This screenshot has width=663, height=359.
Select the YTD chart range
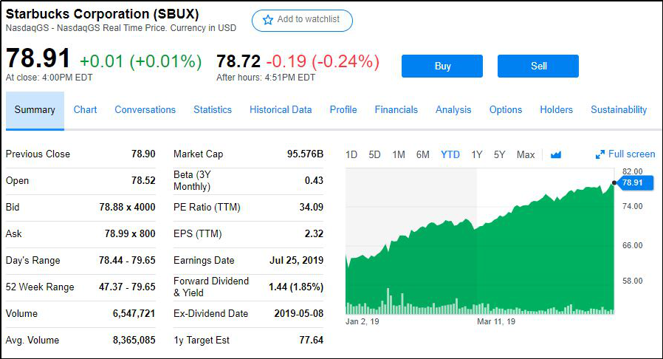[450, 154]
